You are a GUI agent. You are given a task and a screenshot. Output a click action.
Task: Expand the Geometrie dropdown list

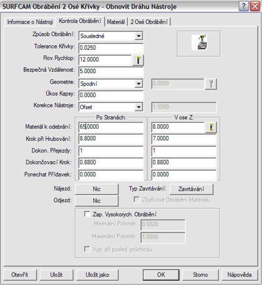(x=139, y=84)
